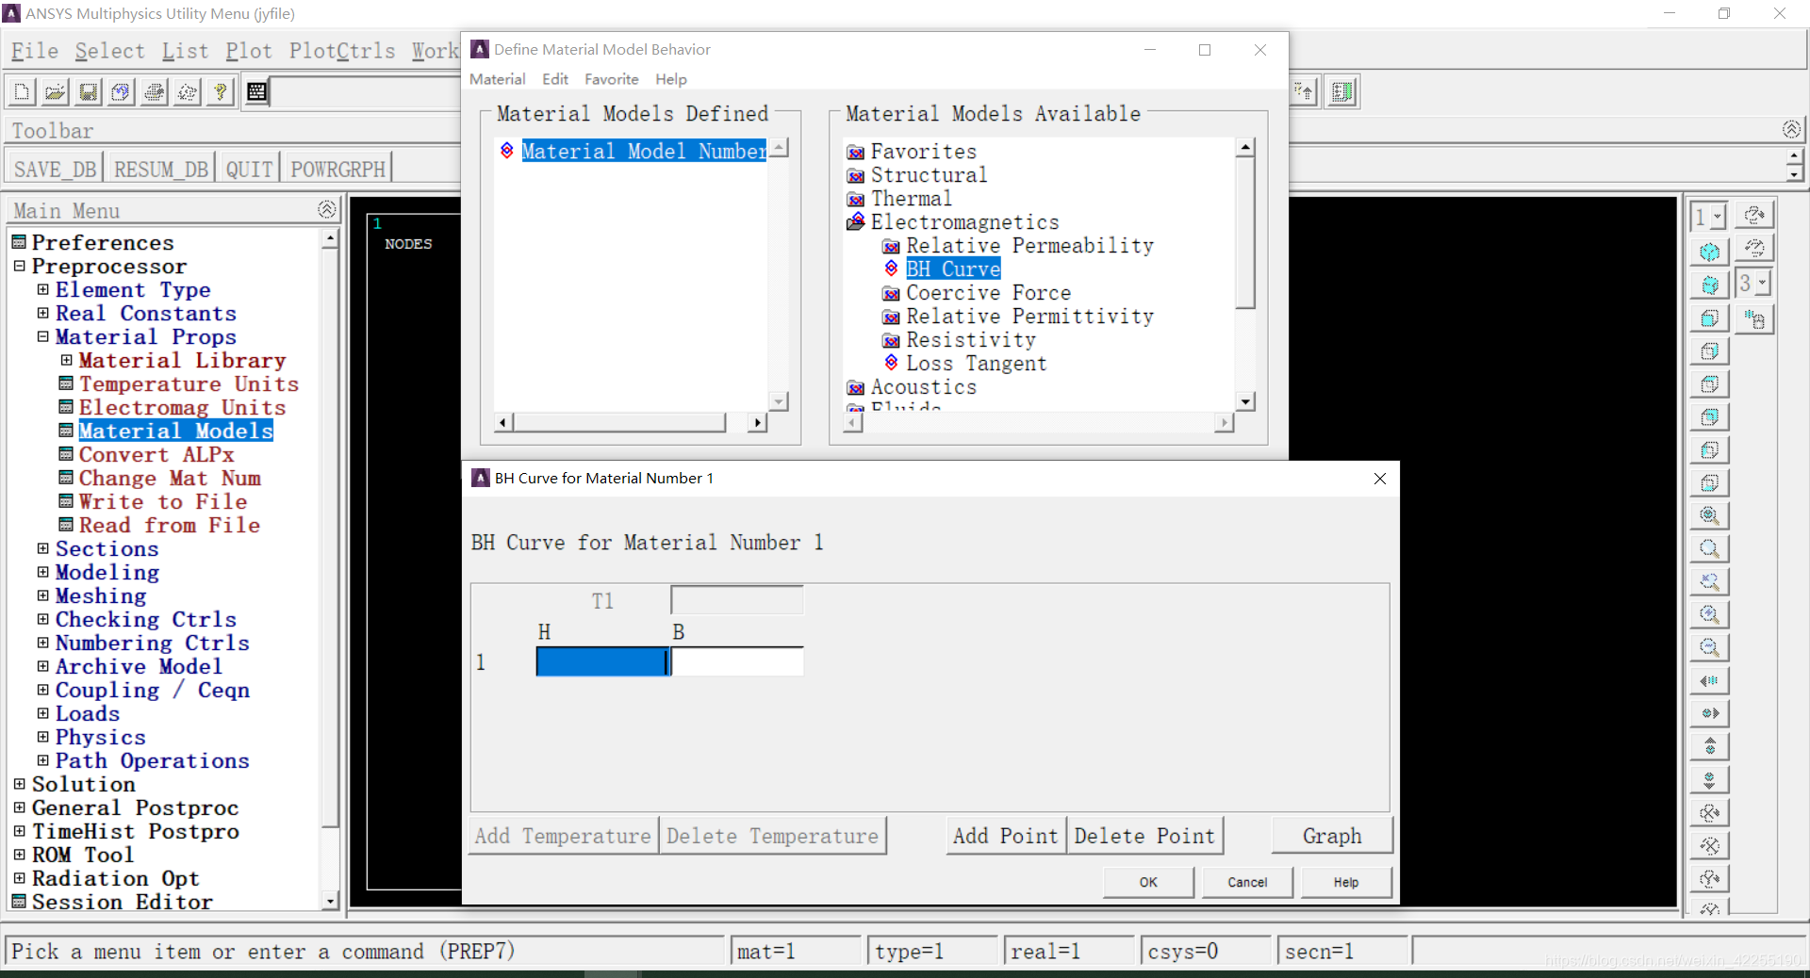This screenshot has width=1810, height=978.
Task: Click the Graph button
Action: (x=1331, y=836)
